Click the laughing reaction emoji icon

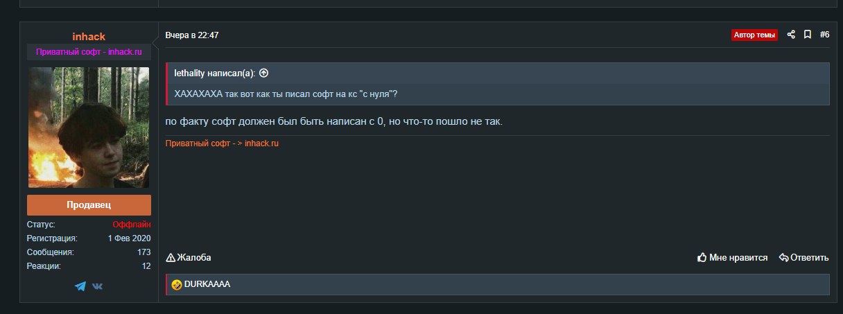[x=177, y=284]
